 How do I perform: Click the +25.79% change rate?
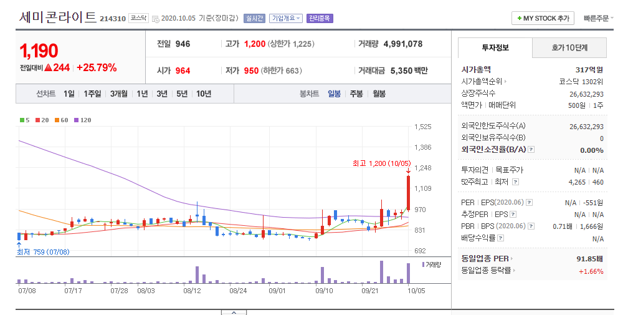coord(97,67)
